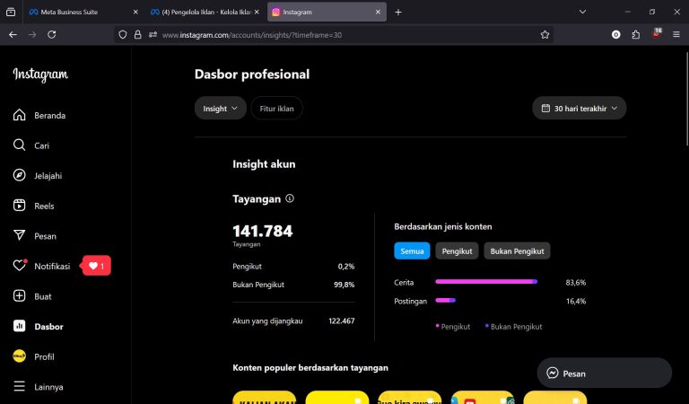
Task: Reload the page
Action: pos(52,35)
